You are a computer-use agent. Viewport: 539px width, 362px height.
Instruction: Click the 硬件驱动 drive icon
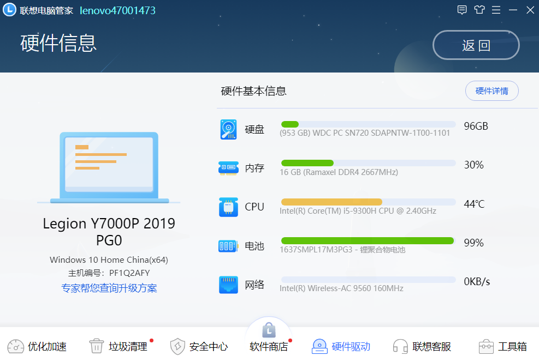[319, 346]
